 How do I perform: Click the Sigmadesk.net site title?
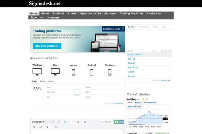[45, 3]
